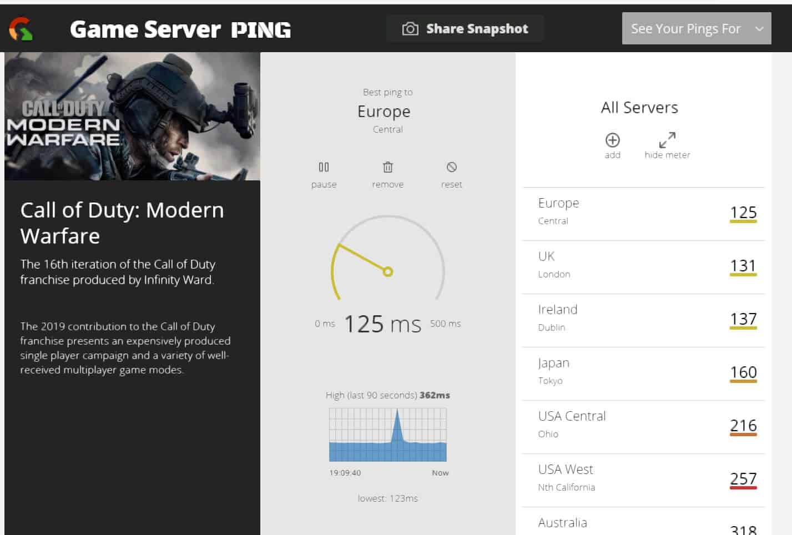
Task: Click the 216 ping value for USA Central
Action: (743, 426)
